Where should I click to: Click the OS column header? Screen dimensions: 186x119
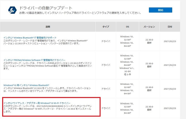127,27
